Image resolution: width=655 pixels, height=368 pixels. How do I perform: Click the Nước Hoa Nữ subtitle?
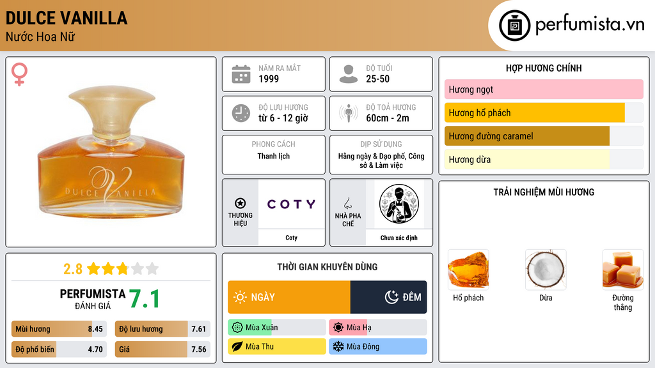click(x=40, y=37)
